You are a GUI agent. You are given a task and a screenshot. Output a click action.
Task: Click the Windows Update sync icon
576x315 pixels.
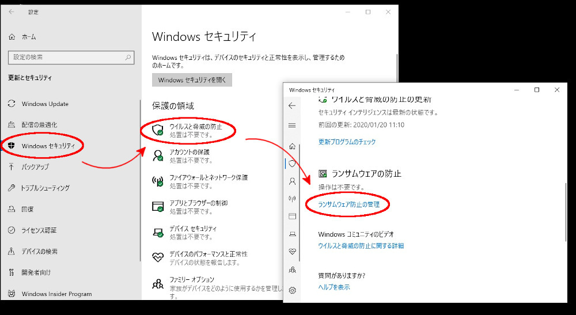coord(12,104)
